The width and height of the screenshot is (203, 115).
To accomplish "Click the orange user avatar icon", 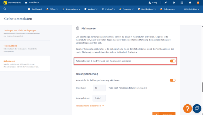I will click(x=198, y=3).
